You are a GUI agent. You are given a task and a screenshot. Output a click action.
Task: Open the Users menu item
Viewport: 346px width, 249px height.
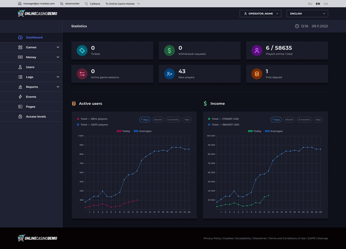30,67
